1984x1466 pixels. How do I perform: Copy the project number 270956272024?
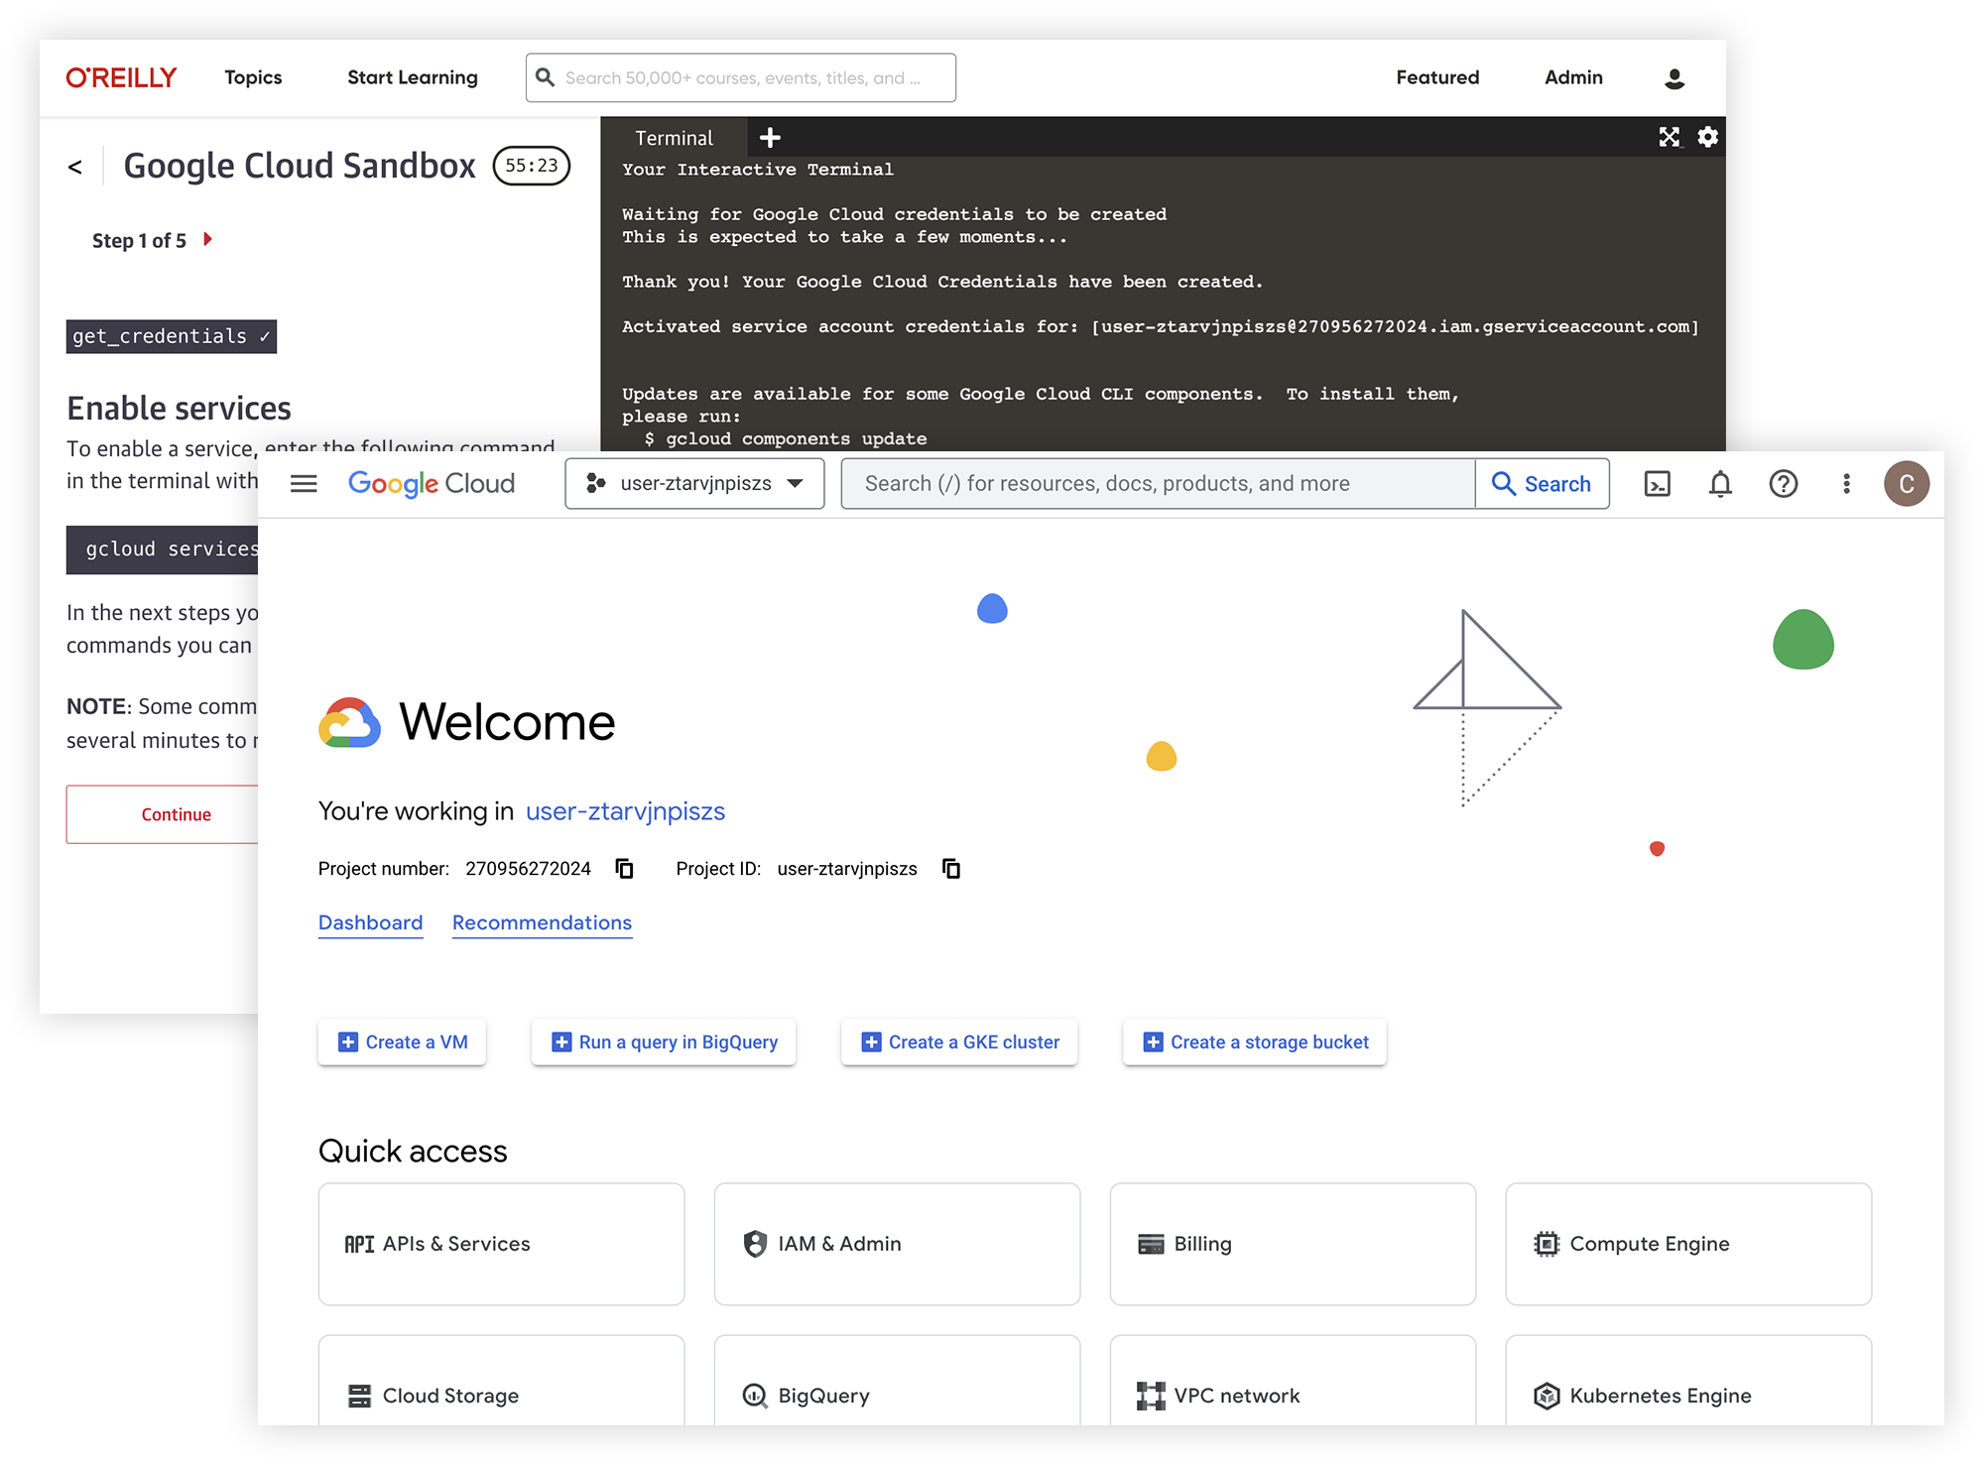(624, 869)
